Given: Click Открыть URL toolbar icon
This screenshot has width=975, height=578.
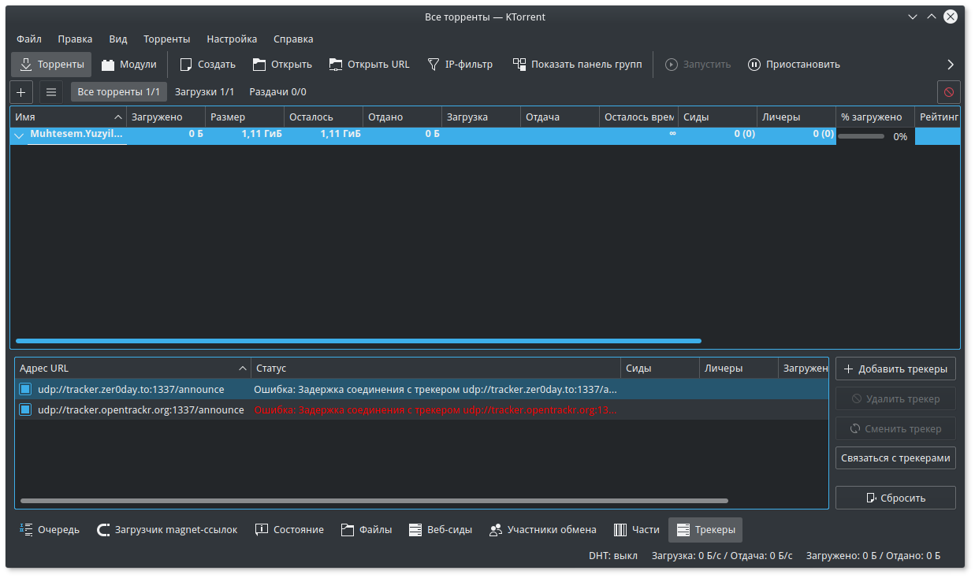Looking at the screenshot, I should [337, 65].
